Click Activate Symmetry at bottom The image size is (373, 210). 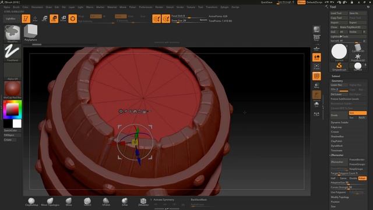[164, 199]
